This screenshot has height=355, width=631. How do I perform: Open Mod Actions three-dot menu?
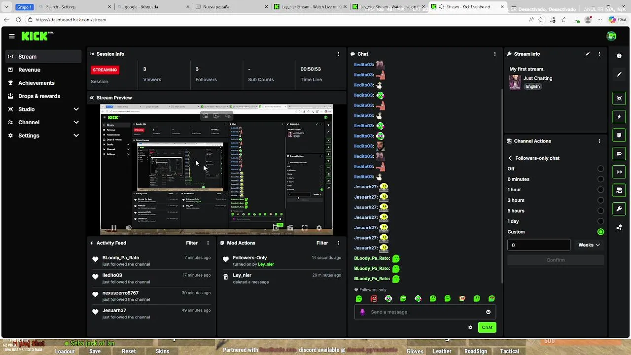coord(338,243)
